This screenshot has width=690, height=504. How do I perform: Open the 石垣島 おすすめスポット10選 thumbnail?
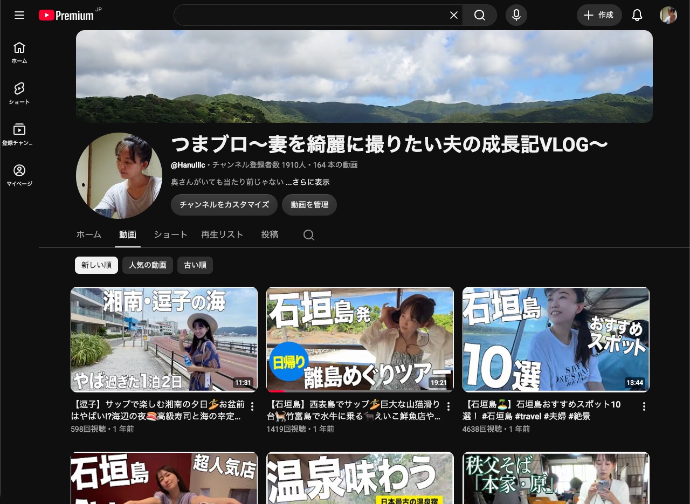(556, 340)
